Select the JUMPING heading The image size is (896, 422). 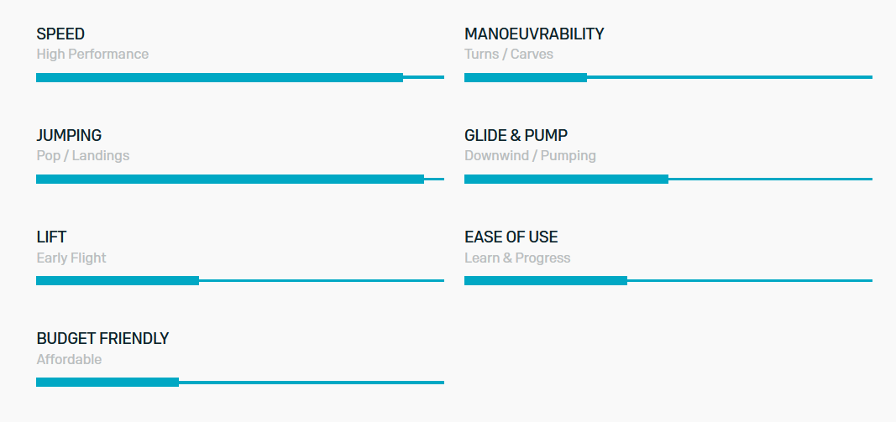coord(69,136)
